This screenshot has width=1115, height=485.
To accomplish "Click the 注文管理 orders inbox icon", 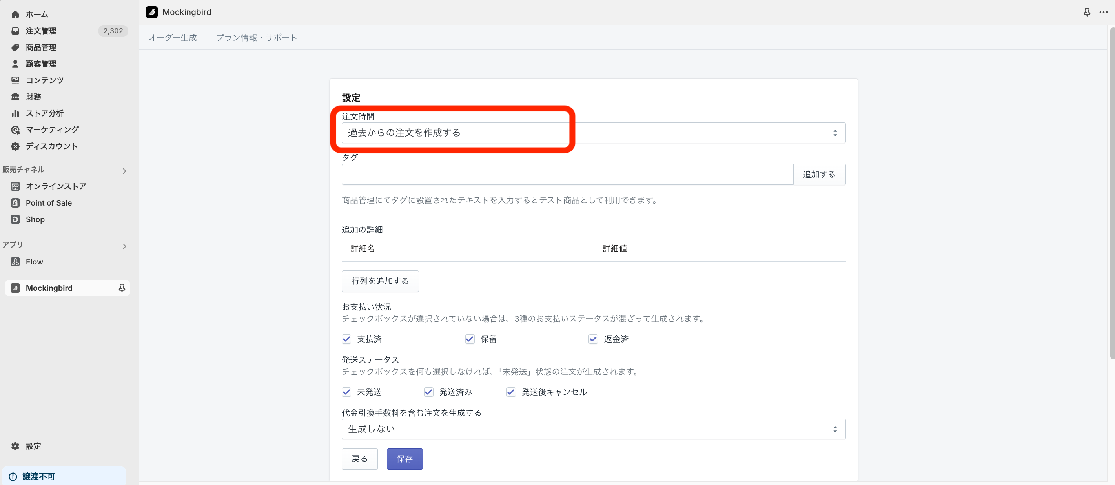I will click(15, 31).
